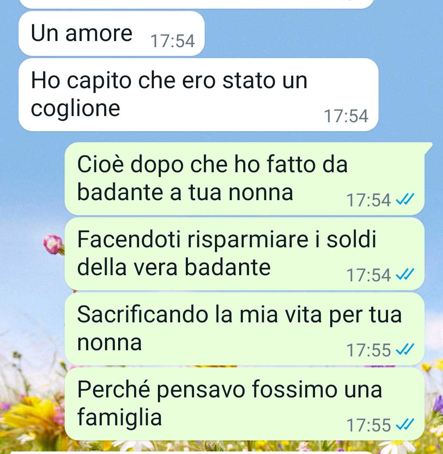
Task: Select 'Perché pensavo fossimo una' message bubble
Action: (x=244, y=404)
